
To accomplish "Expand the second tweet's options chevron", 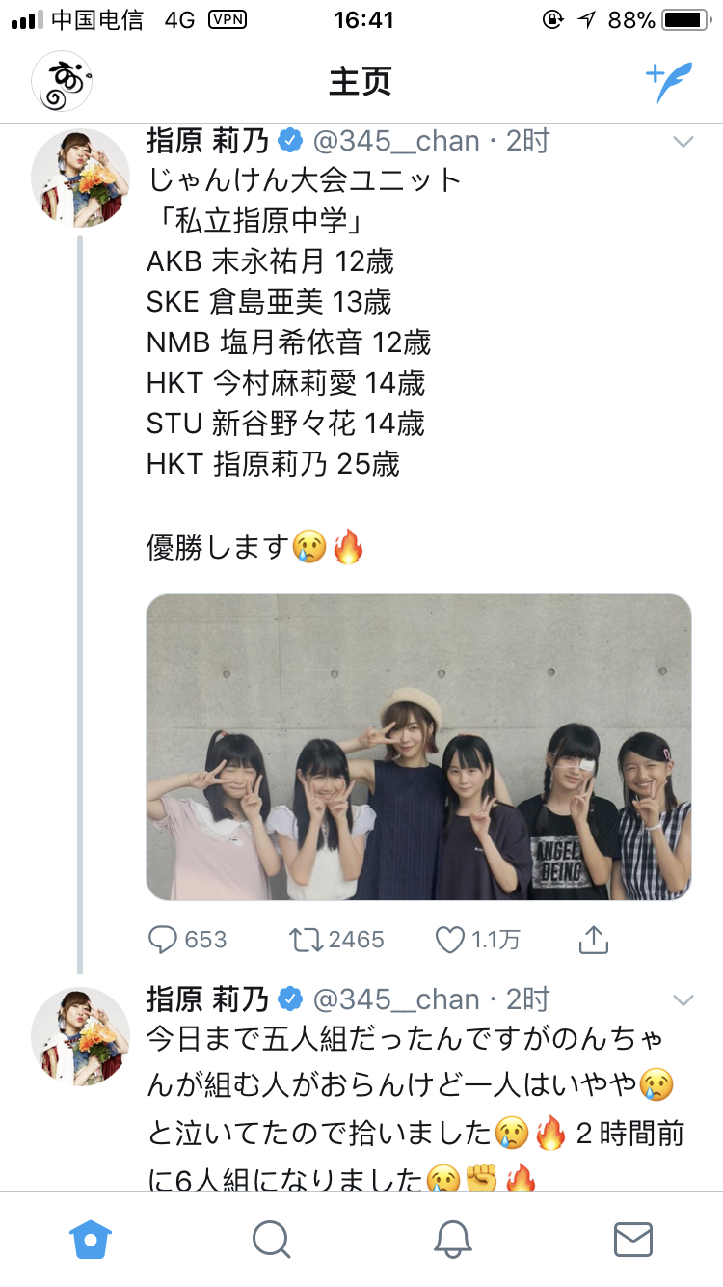I will (x=683, y=999).
